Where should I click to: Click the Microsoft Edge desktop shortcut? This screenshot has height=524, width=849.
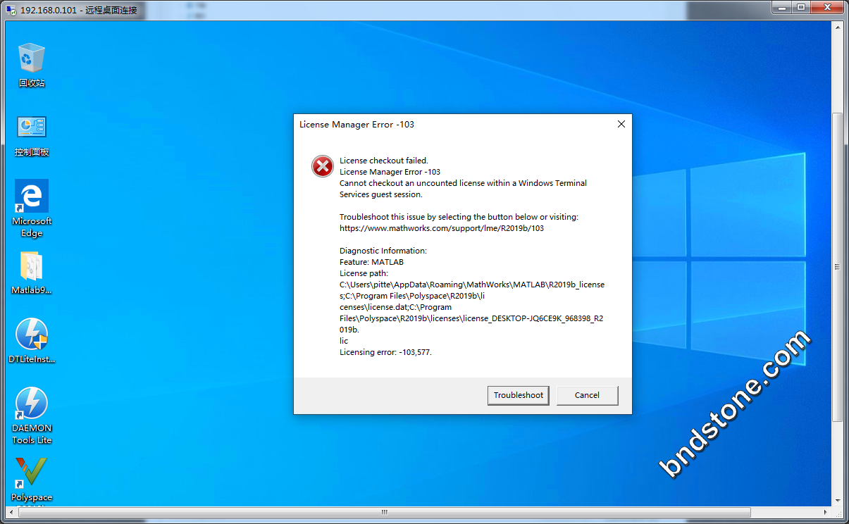tap(32, 196)
